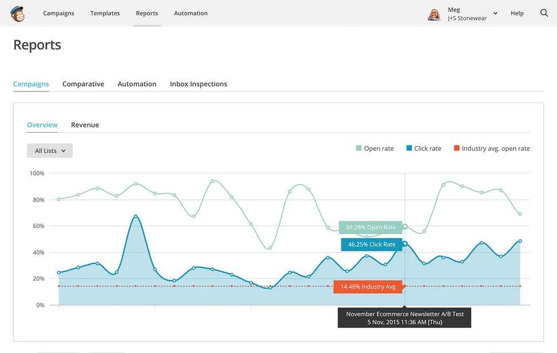557x353 pixels.
Task: Open search with the magnifying glass icon
Action: tap(544, 13)
